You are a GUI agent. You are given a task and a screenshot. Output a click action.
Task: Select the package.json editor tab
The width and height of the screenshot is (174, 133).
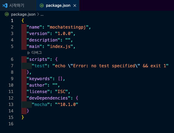click(58, 5)
